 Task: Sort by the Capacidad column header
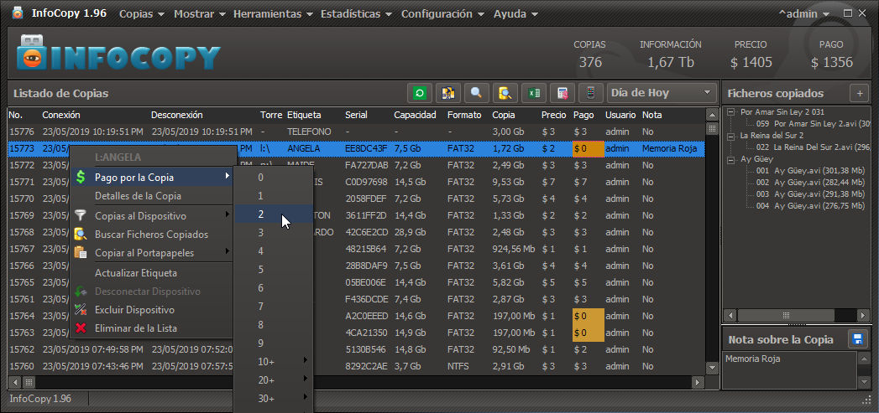415,115
